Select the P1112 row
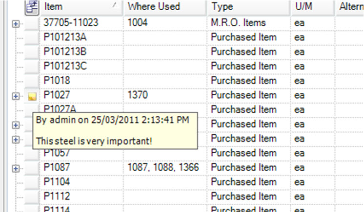This screenshot has width=364, height=212. click(57, 196)
